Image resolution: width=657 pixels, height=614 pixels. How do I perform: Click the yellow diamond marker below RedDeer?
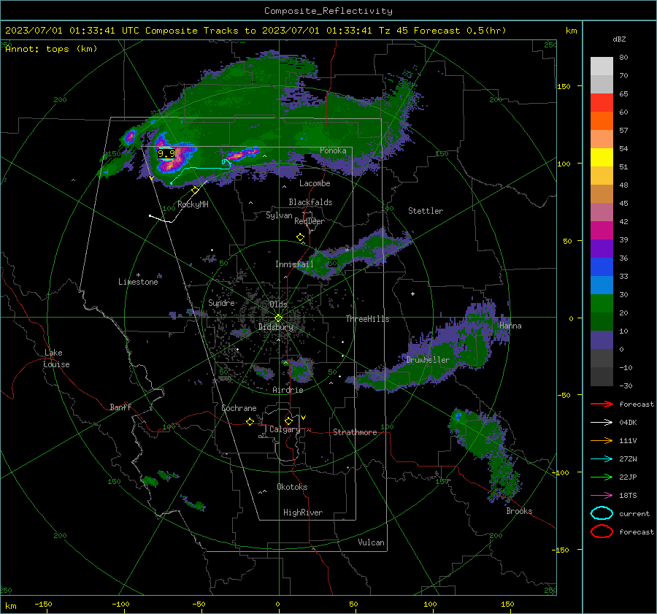[x=300, y=237]
